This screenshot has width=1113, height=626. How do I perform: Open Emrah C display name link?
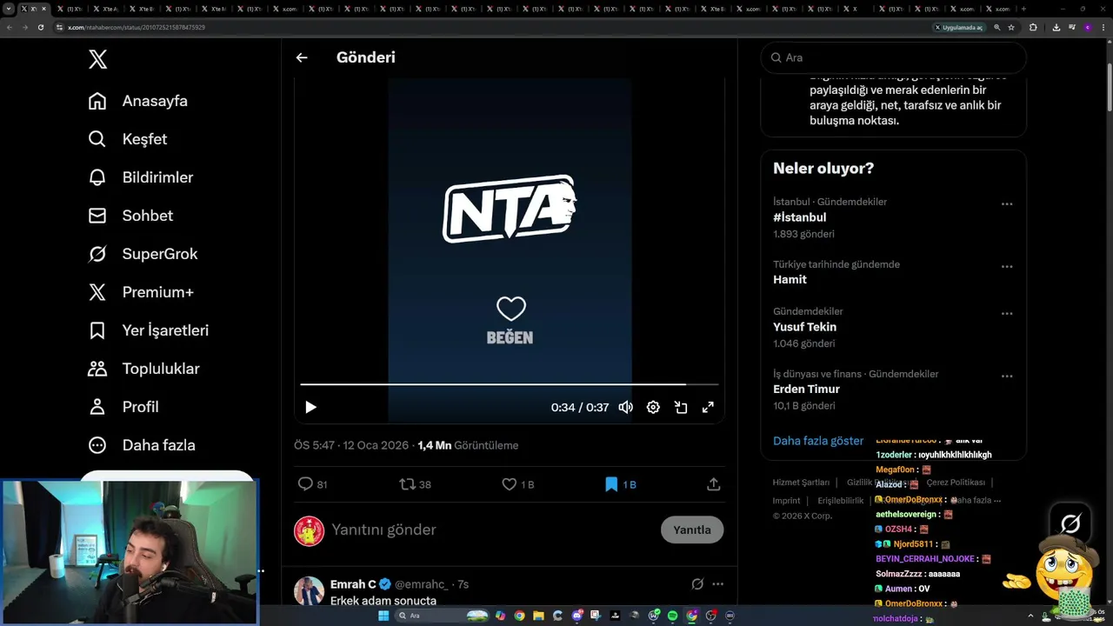[353, 584]
